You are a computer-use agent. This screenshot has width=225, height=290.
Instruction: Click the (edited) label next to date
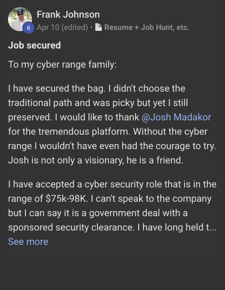click(74, 27)
